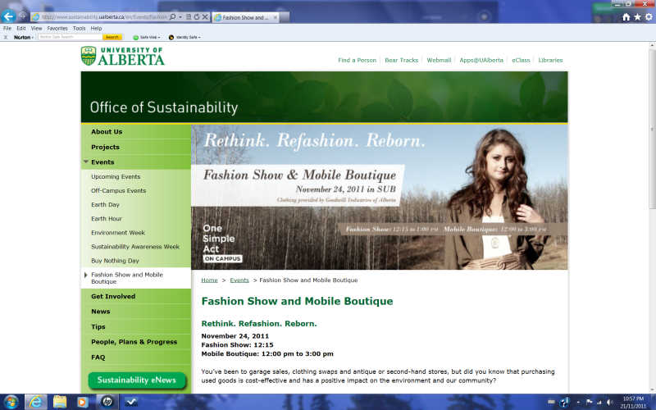This screenshot has width=656, height=410.
Task: Open Windows Explorer folder taskbar icon
Action: pos(60,402)
